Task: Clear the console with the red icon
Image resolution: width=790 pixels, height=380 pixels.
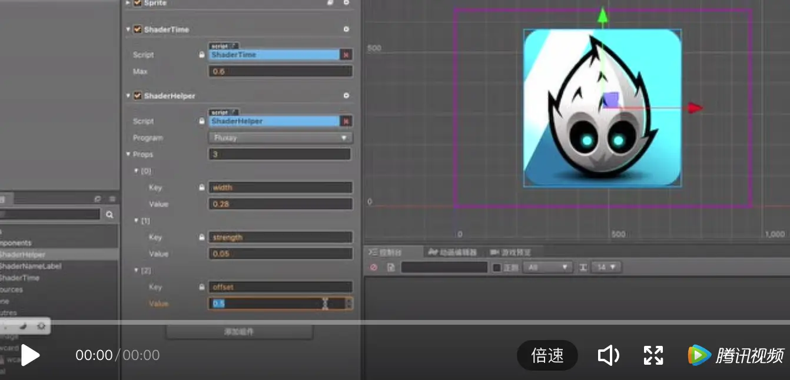Action: [373, 267]
